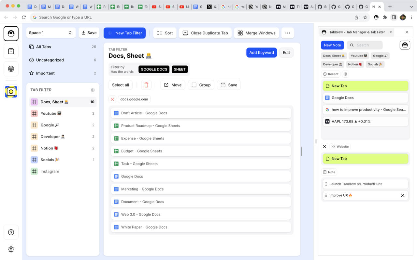417x260 pixels.
Task: Click the concentric circles icon in left sidebar
Action: click(11, 69)
